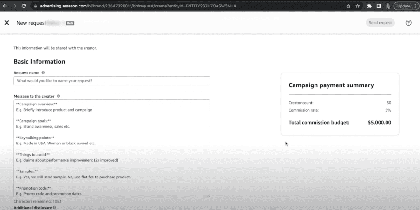Click the Send request button

click(380, 23)
